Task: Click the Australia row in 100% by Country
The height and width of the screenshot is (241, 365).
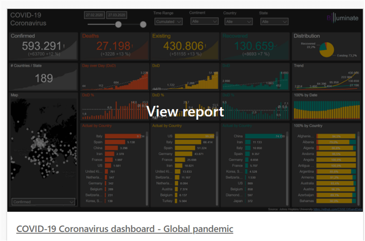Action: [327, 183]
